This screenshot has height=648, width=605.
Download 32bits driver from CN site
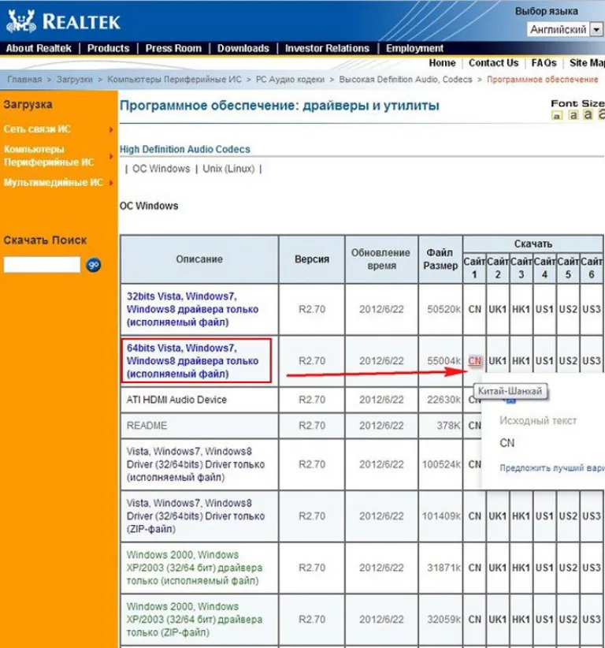[x=474, y=309]
